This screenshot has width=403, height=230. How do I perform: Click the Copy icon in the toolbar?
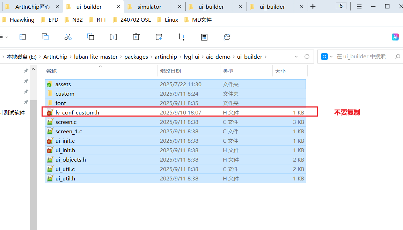45,37
